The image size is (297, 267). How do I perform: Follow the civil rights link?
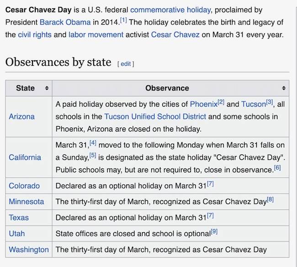click(34, 34)
